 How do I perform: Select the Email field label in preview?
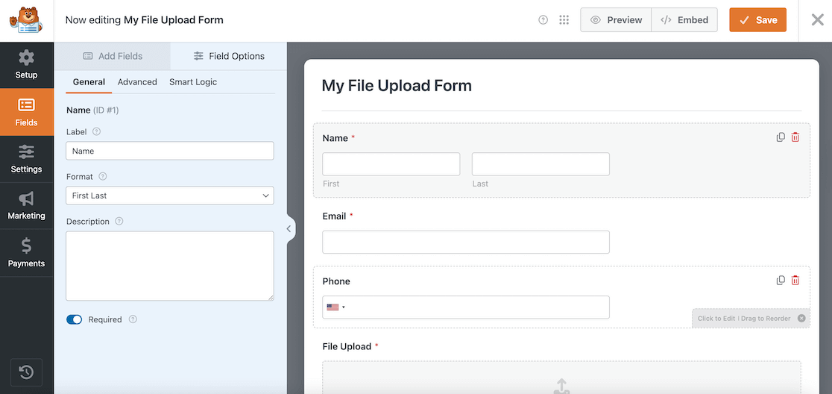334,216
